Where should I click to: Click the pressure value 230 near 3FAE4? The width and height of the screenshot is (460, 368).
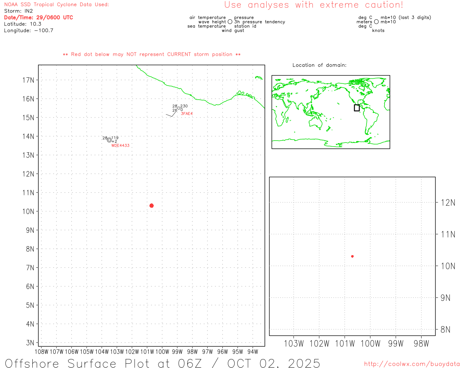coord(184,106)
